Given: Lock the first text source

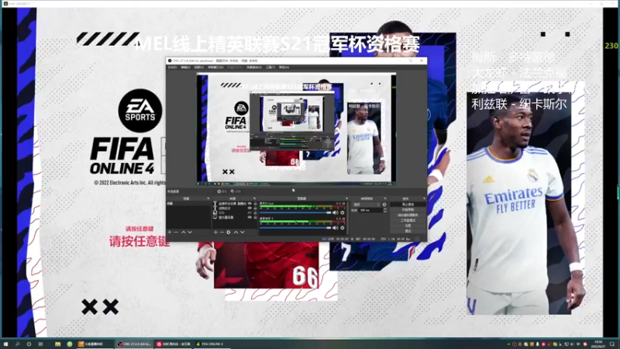Looking at the screenshot, I should (255, 203).
